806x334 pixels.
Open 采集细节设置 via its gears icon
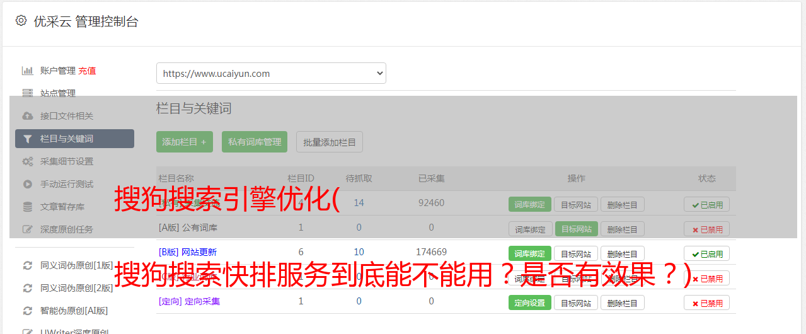pos(28,161)
